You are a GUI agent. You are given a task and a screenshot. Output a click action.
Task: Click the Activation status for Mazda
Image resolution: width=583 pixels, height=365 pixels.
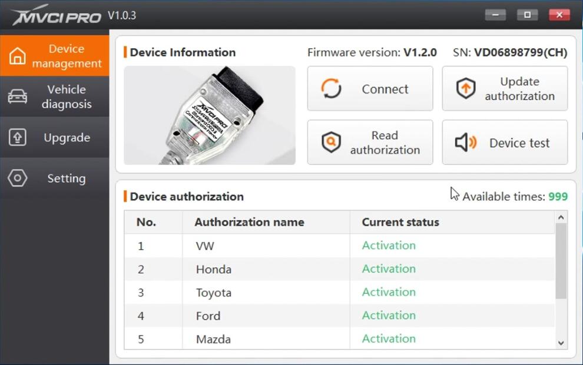click(389, 339)
